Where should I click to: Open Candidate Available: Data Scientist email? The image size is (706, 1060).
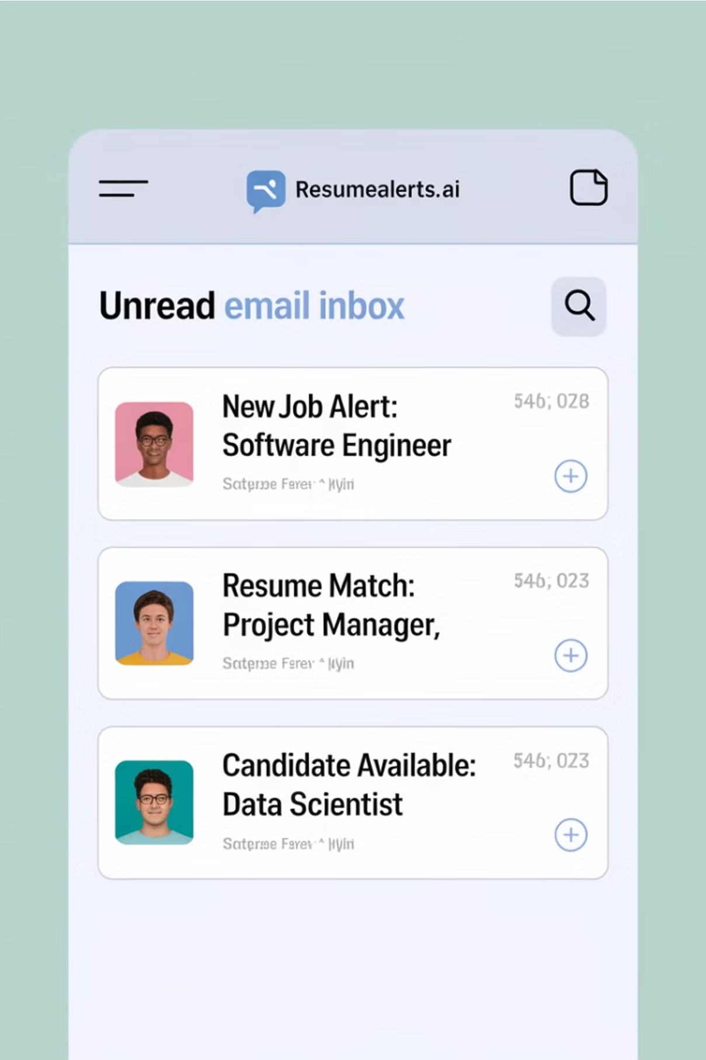353,802
